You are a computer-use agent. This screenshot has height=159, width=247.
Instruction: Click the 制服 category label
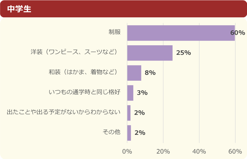pos(114,32)
